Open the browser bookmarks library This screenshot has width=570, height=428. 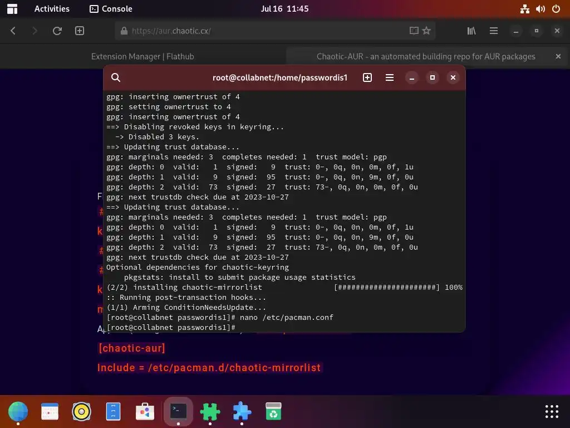(471, 31)
